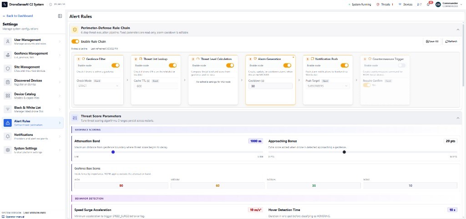
Task: Click the Notification Push node icon
Action: (312, 59)
